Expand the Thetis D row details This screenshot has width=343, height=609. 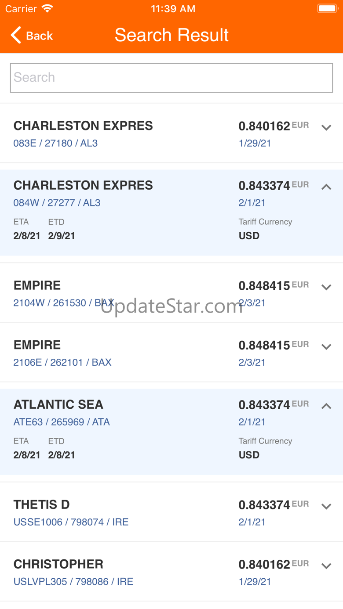[326, 506]
